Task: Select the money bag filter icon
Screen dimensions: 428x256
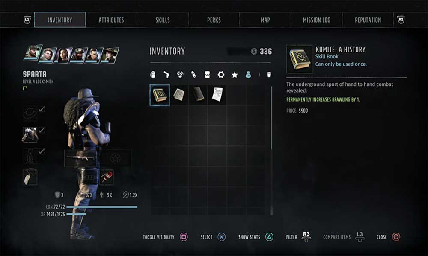Action: pyautogui.click(x=248, y=75)
